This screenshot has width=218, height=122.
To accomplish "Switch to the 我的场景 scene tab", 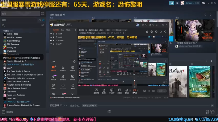I will point(56,30).
